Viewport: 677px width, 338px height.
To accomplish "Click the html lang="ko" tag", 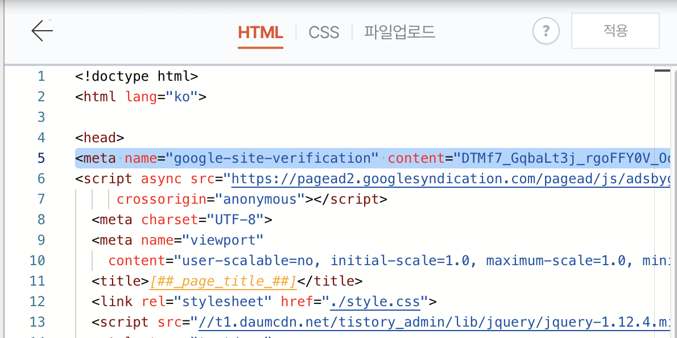I will point(141,97).
